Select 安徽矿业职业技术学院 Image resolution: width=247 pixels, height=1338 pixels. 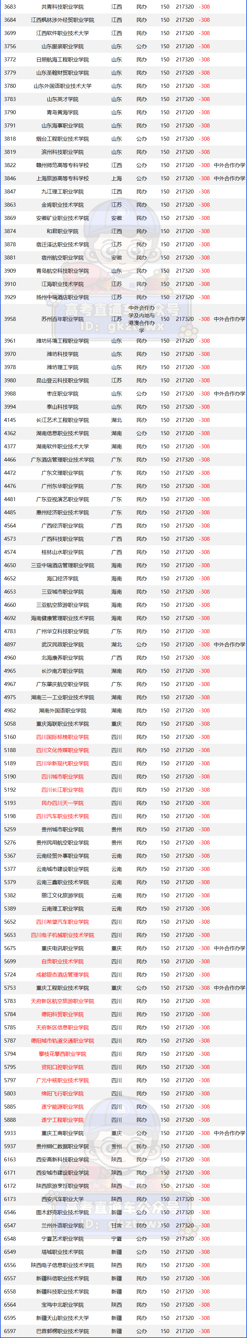(x=62, y=218)
